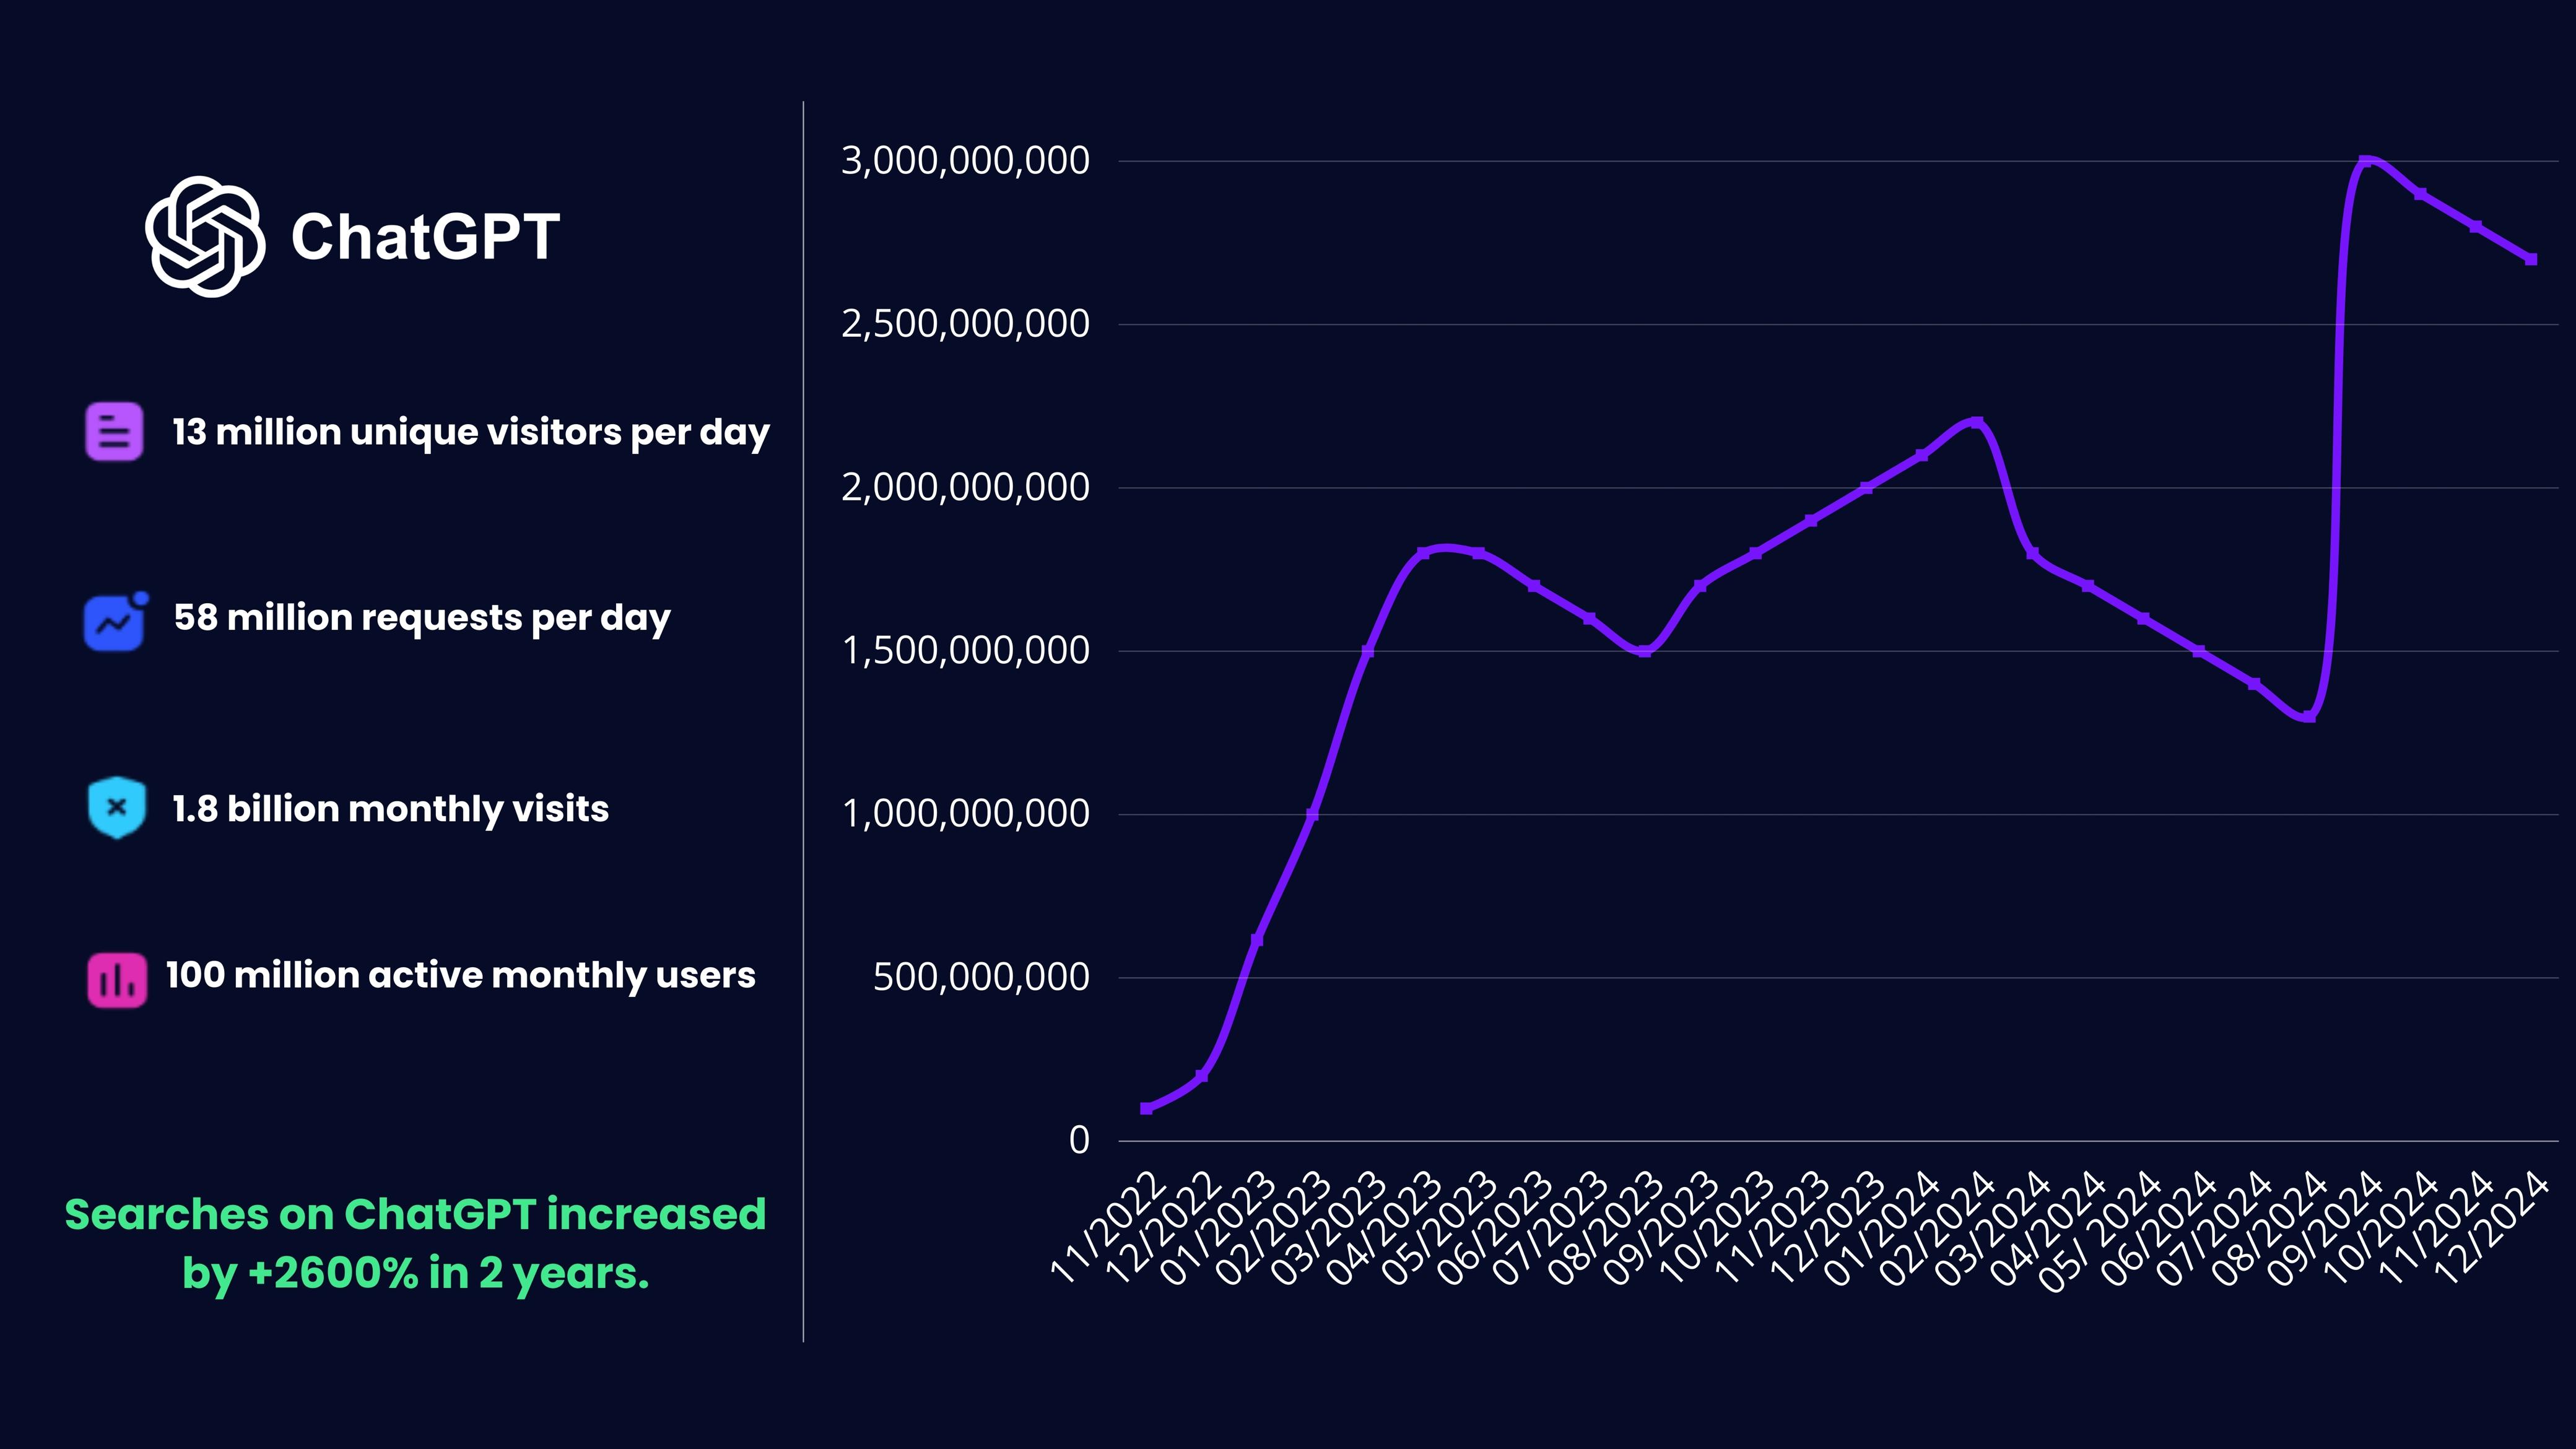
Task: Click the "09/2024" x-axis label
Action: [x=2325, y=1228]
